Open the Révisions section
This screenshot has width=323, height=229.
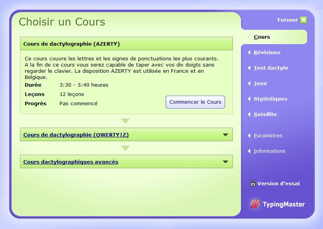[x=267, y=52]
